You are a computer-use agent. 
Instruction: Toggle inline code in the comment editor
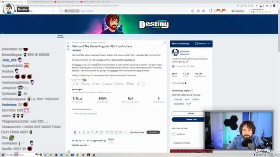point(92,132)
